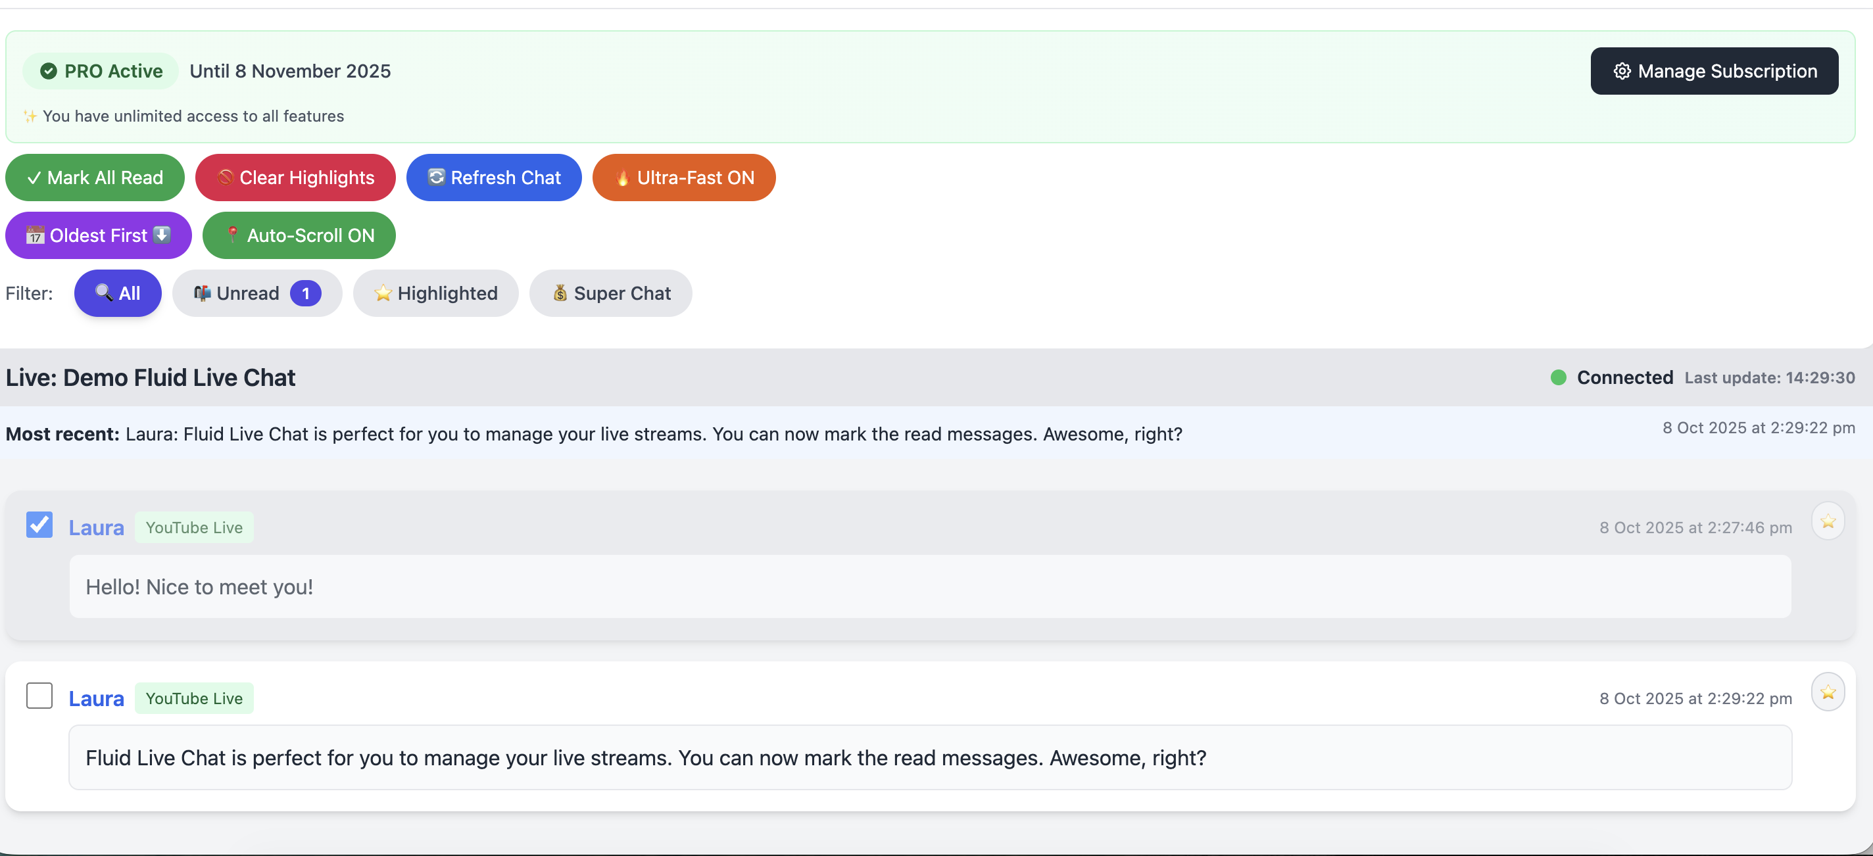Click the star icon in Highlighted filter

383,293
